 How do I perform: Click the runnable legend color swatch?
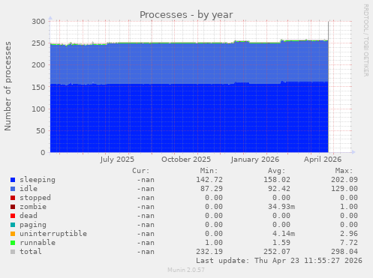click(x=13, y=243)
